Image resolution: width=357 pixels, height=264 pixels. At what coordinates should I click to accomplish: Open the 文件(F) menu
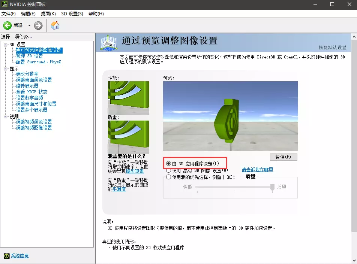pyautogui.click(x=8, y=14)
